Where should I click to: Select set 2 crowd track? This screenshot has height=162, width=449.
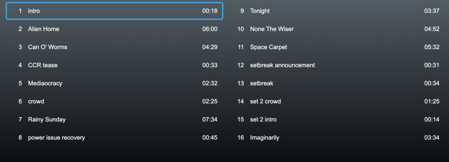click(336, 102)
